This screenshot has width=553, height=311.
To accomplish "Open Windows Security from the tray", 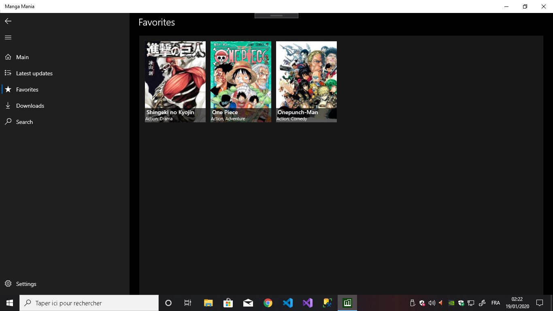I will pyautogui.click(x=461, y=303).
